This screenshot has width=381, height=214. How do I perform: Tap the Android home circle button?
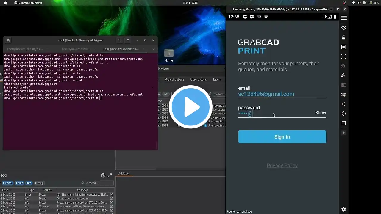tap(344, 114)
